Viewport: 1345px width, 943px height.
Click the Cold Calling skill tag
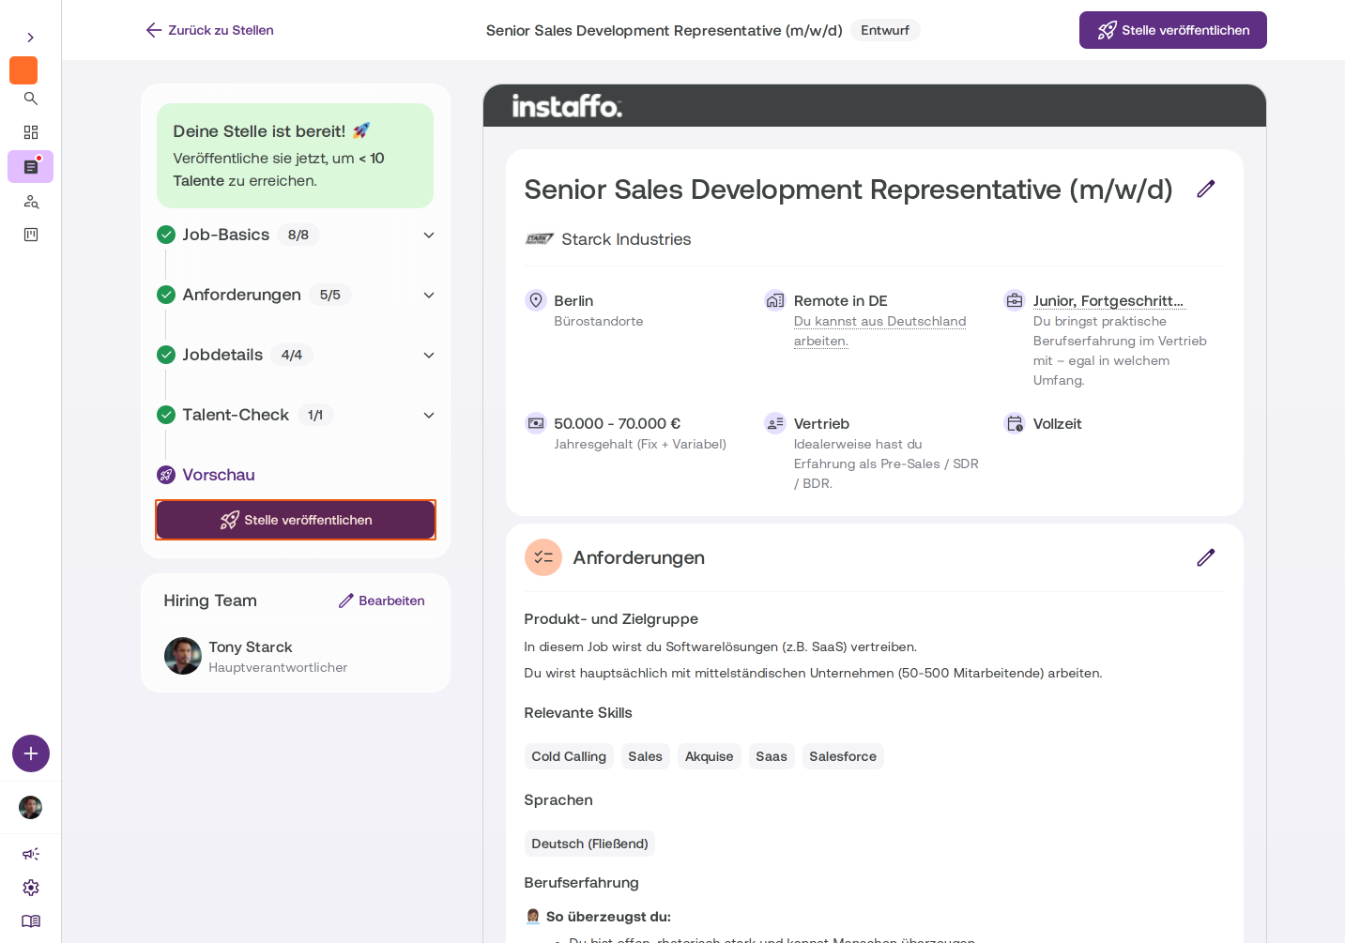point(569,756)
